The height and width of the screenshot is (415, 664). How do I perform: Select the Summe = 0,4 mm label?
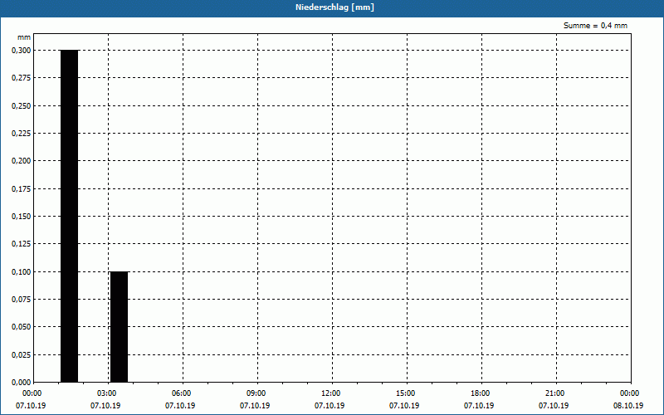pos(595,26)
